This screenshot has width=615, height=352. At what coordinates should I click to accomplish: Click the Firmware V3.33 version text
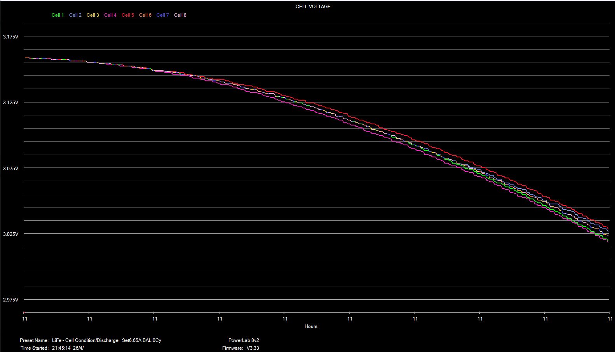point(253,348)
